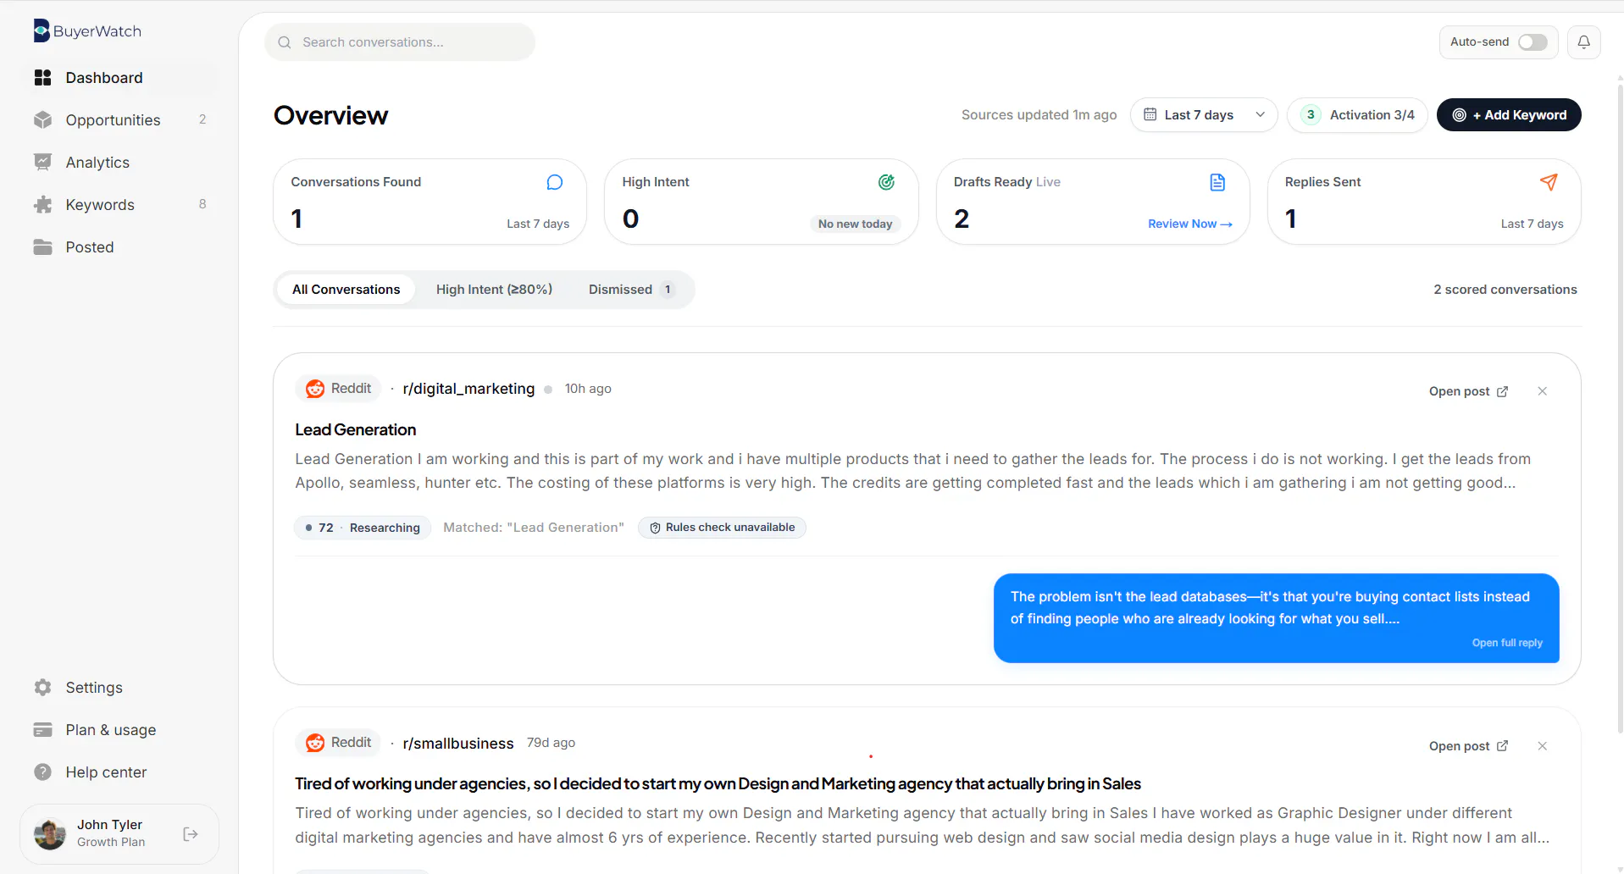This screenshot has height=874, width=1624.
Task: Click the Lead Generation post title
Action: point(356,430)
